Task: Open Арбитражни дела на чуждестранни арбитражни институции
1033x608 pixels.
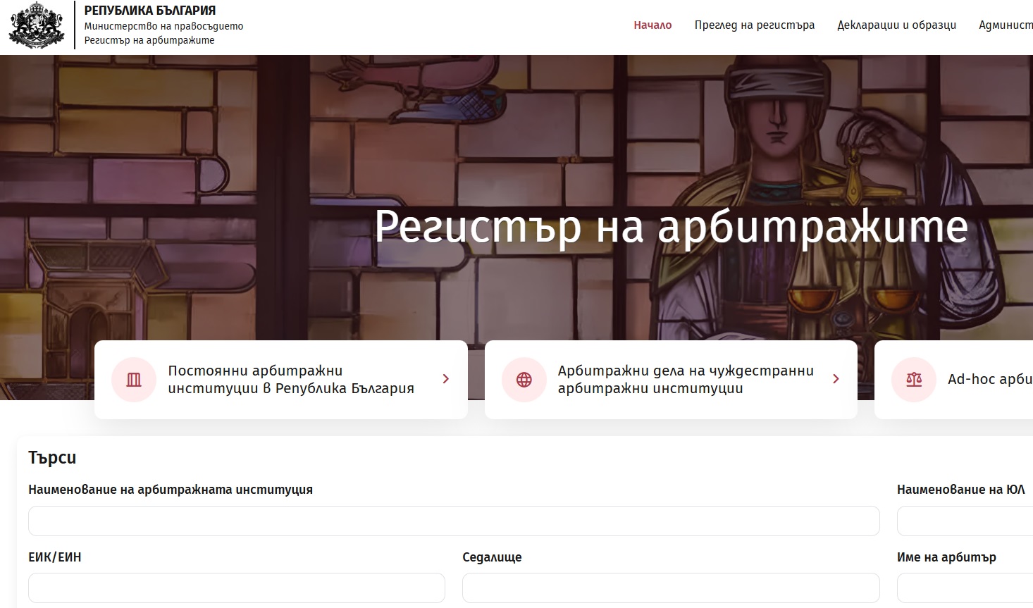Action: [685, 380]
